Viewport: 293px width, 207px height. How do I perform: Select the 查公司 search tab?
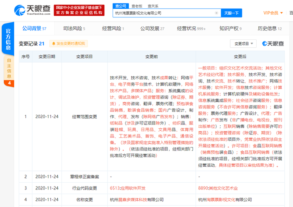coord(121,6)
